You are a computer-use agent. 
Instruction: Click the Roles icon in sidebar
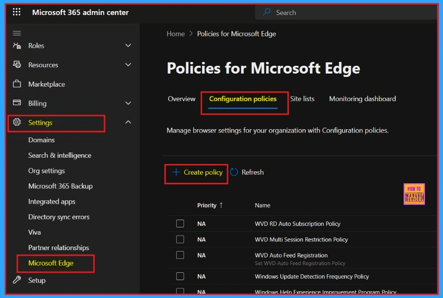click(17, 45)
